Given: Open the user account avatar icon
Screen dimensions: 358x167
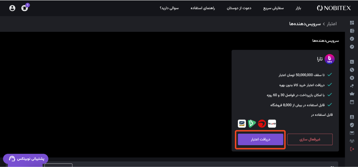Looking at the screenshot, I should pos(12,8).
